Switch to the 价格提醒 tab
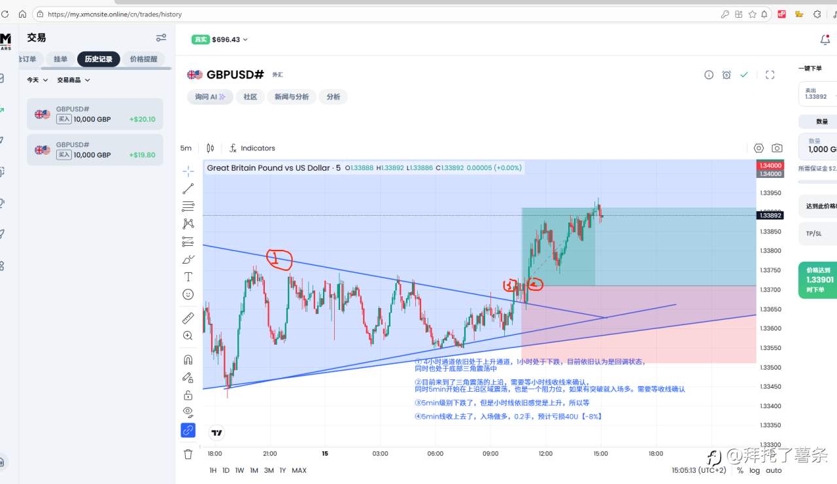 (143, 59)
